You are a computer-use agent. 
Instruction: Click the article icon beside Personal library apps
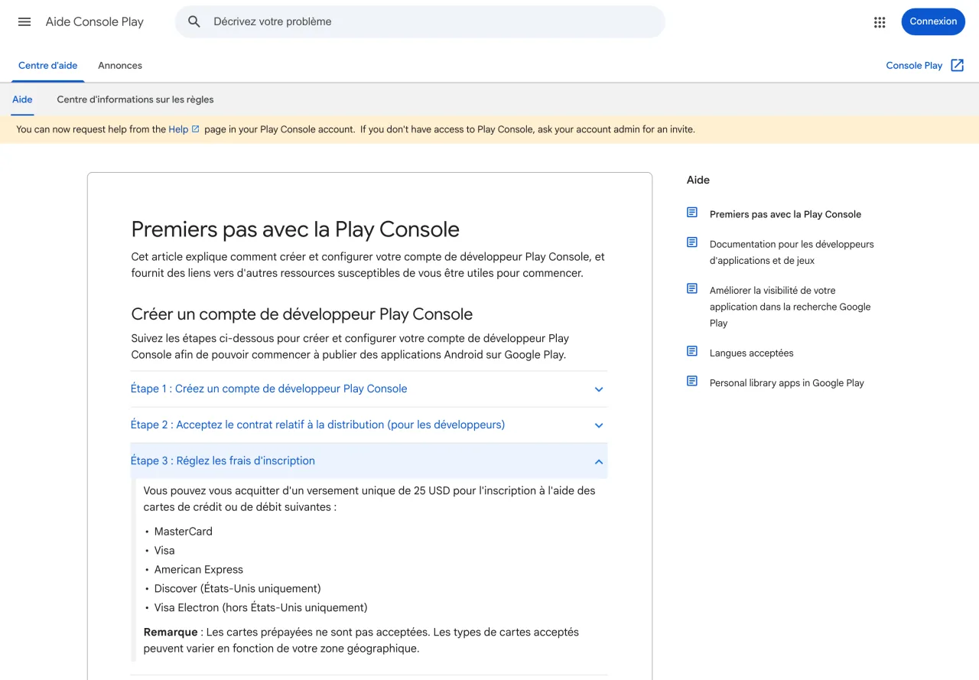(692, 381)
